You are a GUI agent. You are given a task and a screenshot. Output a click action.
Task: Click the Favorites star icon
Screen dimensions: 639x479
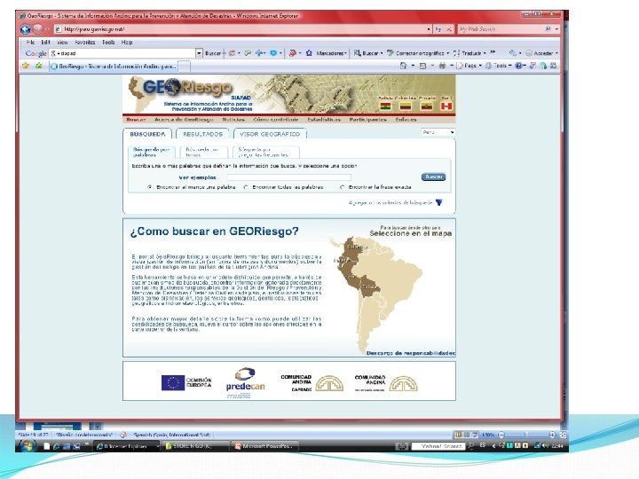(x=26, y=66)
